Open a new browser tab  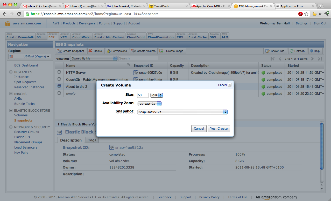tap(321, 6)
